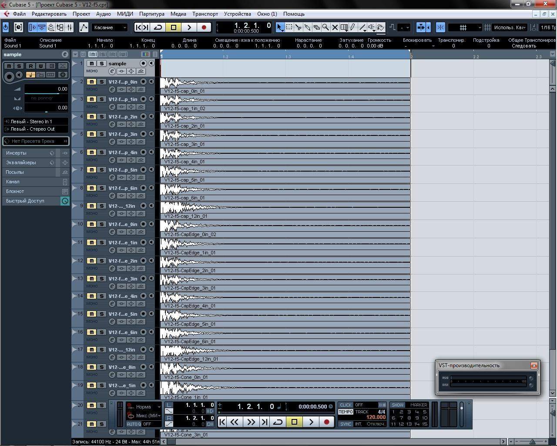Click Fast Forward in the transport panel
The height and width of the screenshot is (446, 557).
click(x=251, y=422)
